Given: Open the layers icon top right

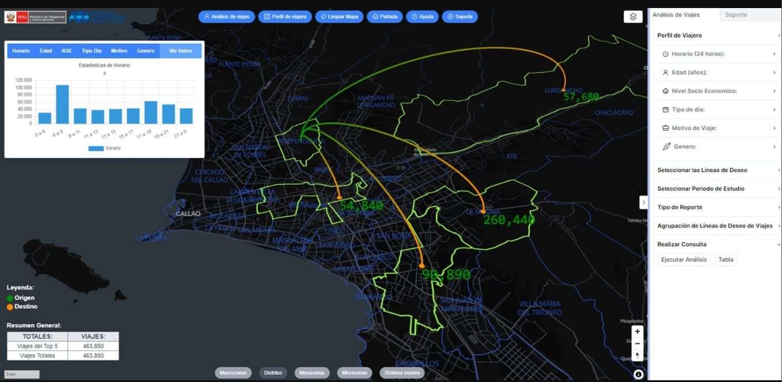Looking at the screenshot, I should tap(633, 16).
